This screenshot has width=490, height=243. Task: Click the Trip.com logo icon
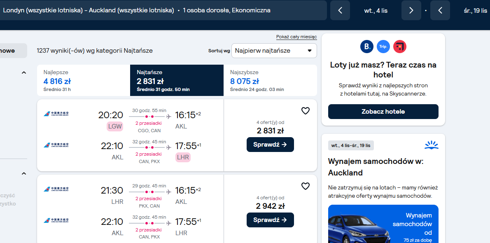(x=383, y=47)
